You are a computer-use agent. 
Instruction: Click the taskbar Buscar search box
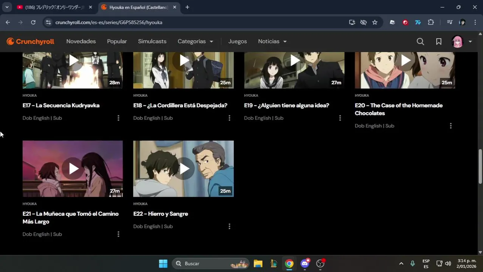click(211, 264)
